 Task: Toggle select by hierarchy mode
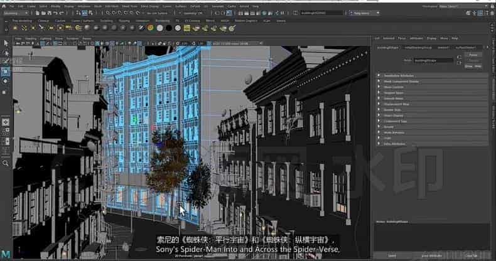[78, 13]
